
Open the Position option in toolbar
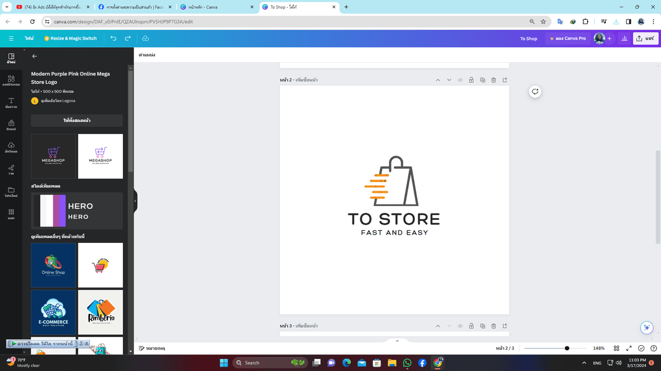click(x=147, y=55)
